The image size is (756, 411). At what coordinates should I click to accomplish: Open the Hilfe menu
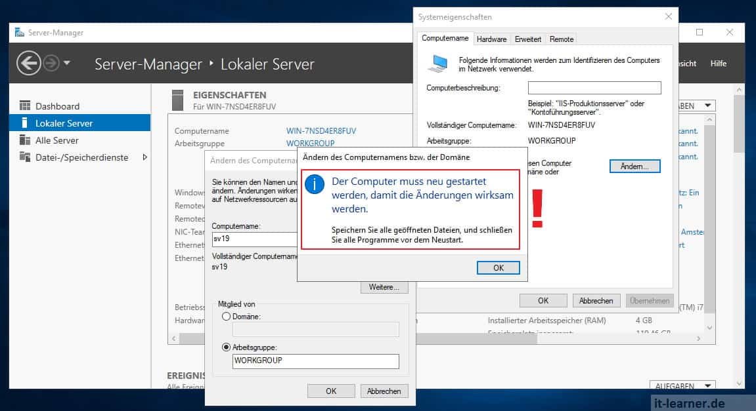(x=718, y=64)
